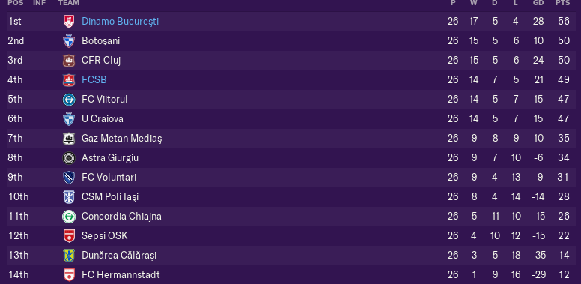Click the Botoșani club badge icon
Screen dimensions: 581x284
[x=69, y=40]
